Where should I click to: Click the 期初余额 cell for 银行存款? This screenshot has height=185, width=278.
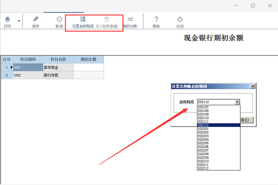coord(88,75)
